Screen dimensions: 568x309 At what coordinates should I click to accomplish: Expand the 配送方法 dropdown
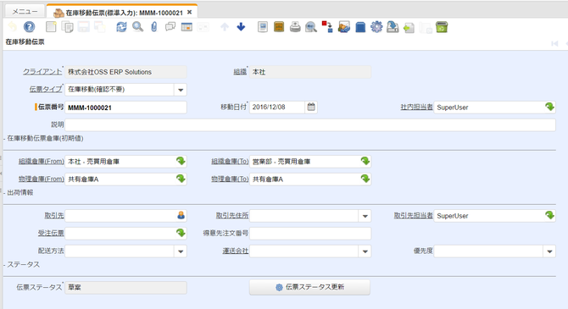[x=181, y=251]
